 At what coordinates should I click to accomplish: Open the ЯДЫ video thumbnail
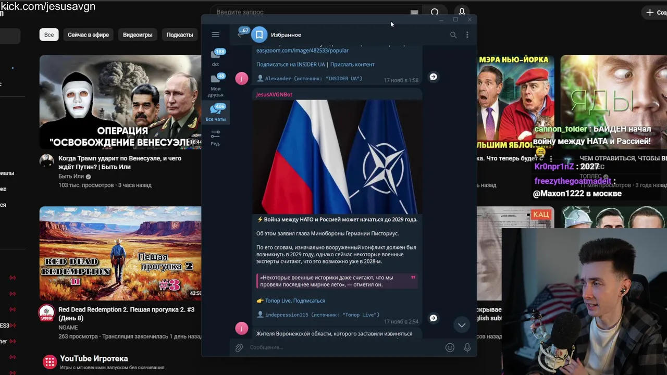(613, 102)
